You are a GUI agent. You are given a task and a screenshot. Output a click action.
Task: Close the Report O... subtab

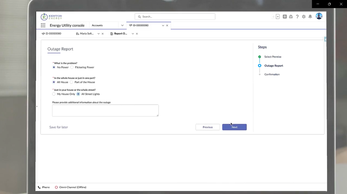(x=137, y=34)
